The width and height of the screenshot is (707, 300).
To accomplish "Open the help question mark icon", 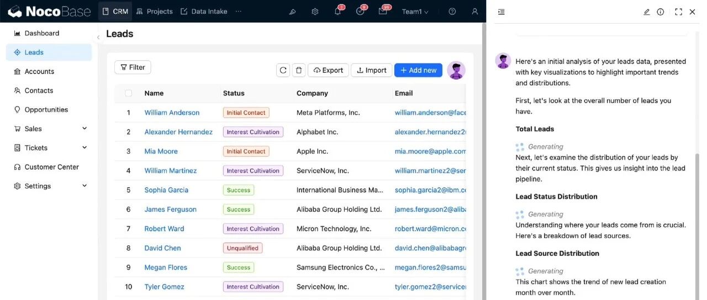I will (x=452, y=12).
